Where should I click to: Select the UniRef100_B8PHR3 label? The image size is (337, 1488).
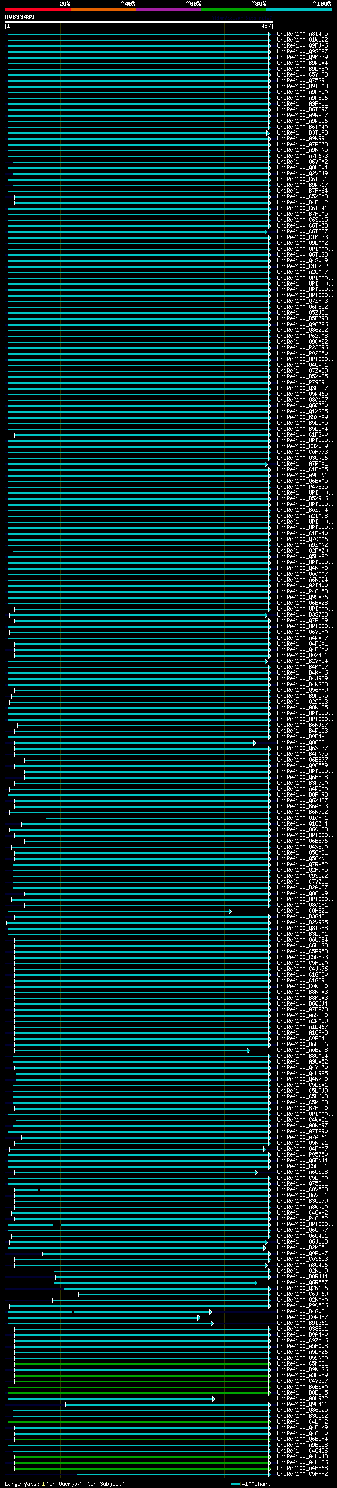point(302,794)
